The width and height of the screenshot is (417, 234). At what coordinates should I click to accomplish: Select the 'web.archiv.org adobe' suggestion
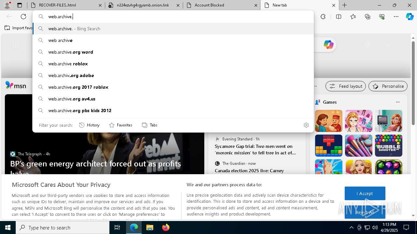point(173,75)
